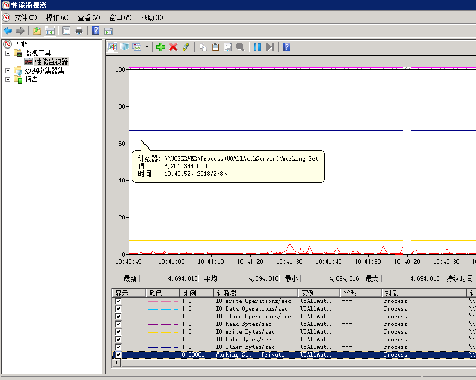Click counter list scroll left arrow
Viewport: 476px width, 380px height.
tap(117, 363)
